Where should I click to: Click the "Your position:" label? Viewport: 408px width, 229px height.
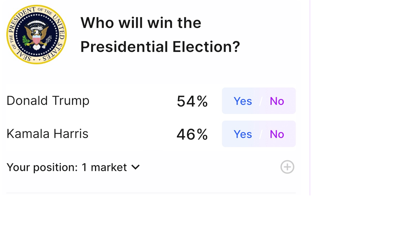[x=42, y=167]
